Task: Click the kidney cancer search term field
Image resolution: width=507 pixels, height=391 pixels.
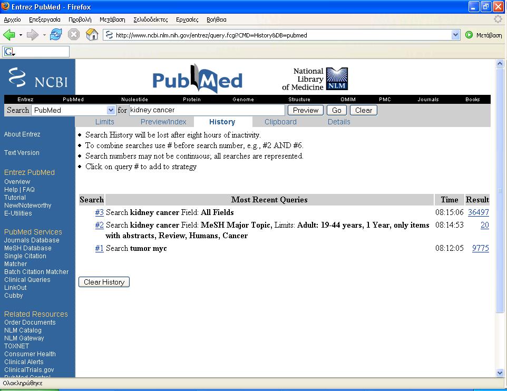Action: [x=207, y=110]
